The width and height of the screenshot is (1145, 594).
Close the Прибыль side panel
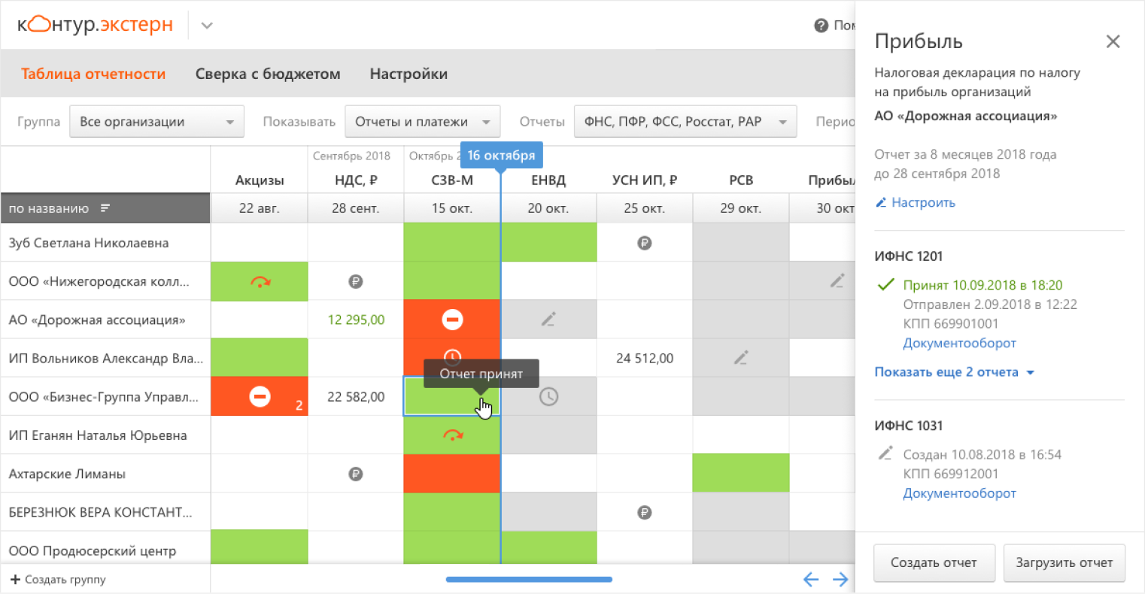(1113, 42)
